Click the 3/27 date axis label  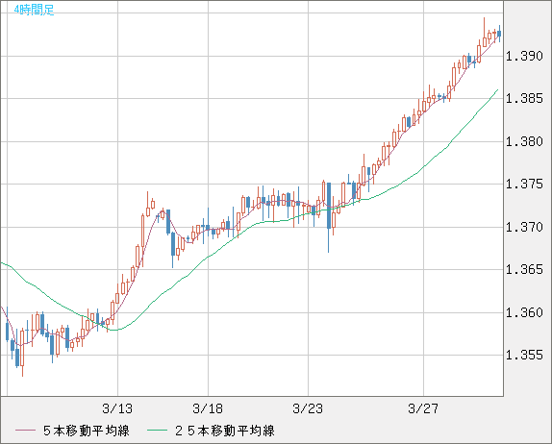423,408
